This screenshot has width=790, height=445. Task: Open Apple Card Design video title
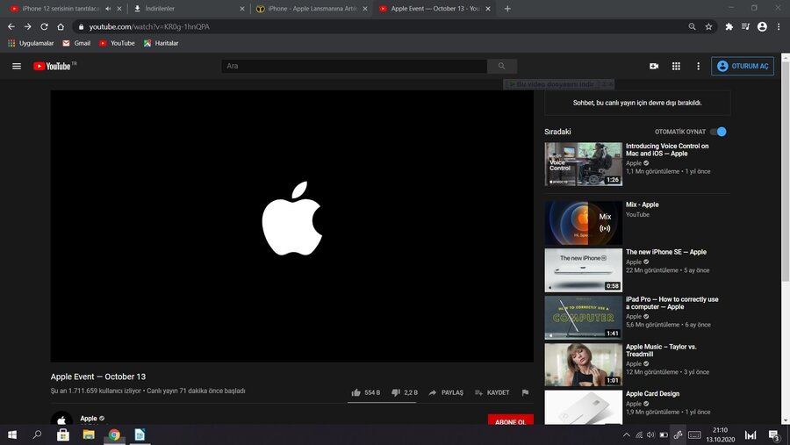pyautogui.click(x=652, y=393)
